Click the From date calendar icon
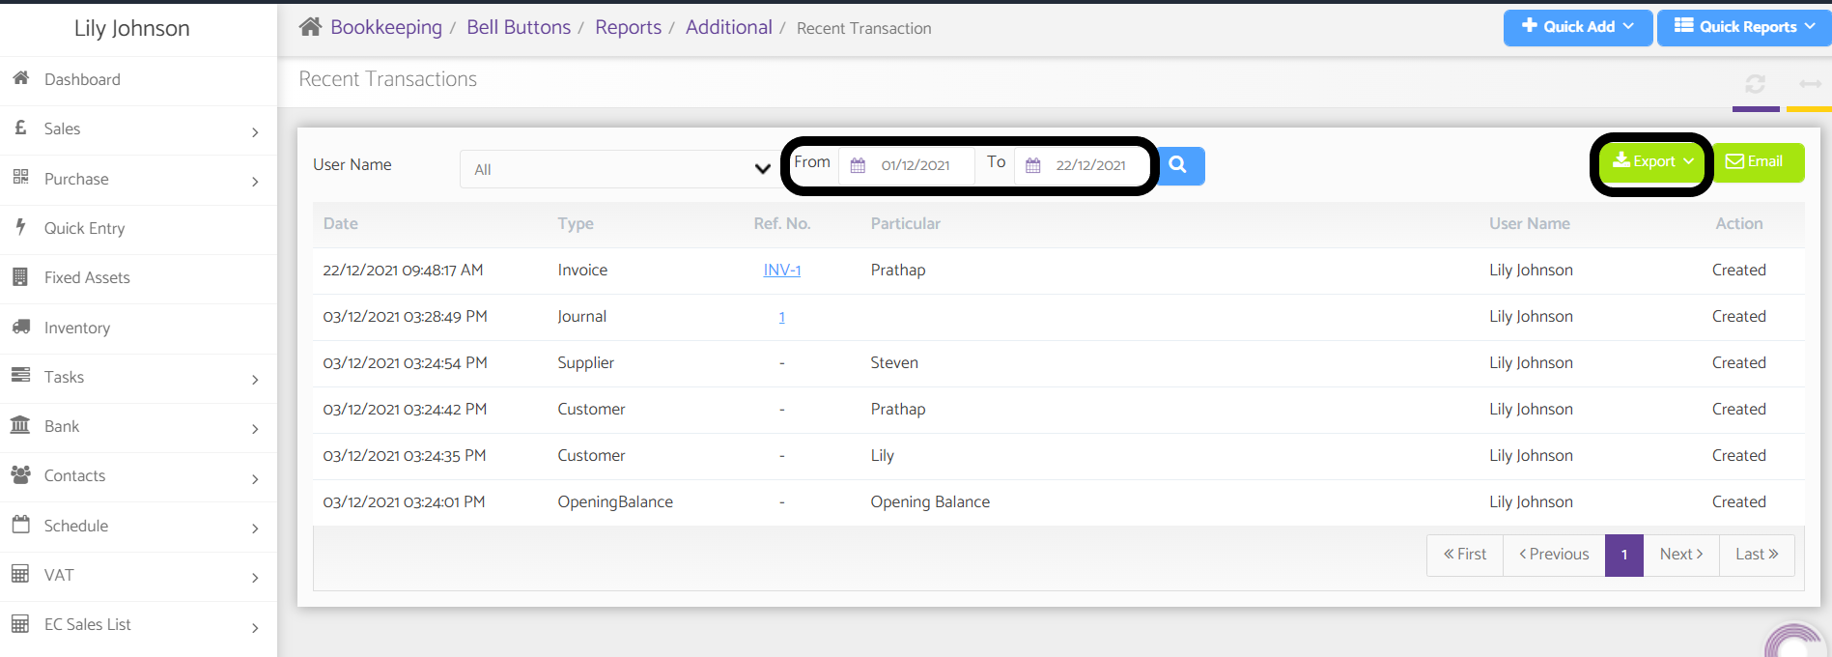This screenshot has height=657, width=1832. click(858, 165)
